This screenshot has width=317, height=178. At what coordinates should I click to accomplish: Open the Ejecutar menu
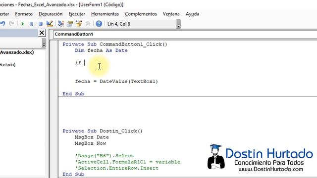(77, 14)
